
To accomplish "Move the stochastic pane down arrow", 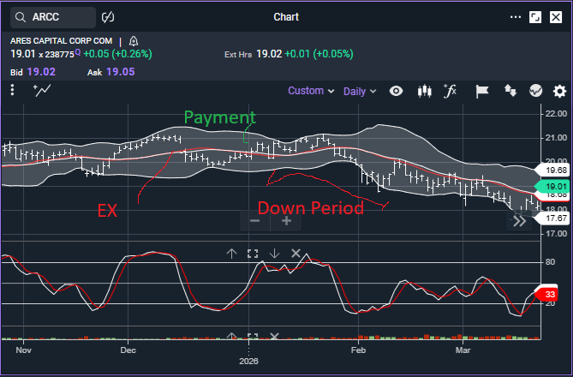I will click(274, 254).
